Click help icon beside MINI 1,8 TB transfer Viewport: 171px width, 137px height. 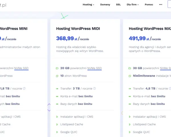pos(24,88)
